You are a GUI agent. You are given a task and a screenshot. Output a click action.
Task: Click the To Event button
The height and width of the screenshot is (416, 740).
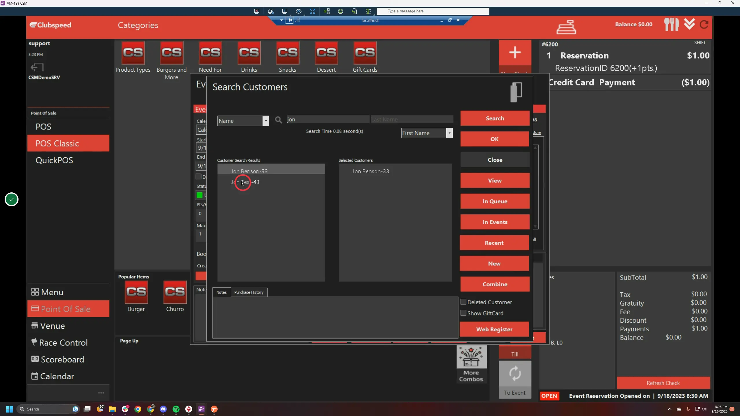pos(515,380)
